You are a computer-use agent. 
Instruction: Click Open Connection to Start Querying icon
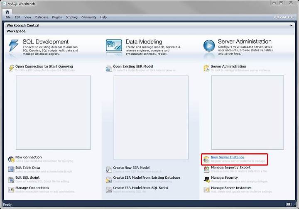(x=12, y=68)
